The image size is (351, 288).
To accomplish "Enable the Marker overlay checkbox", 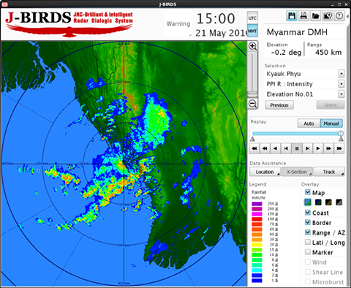I will (308, 252).
